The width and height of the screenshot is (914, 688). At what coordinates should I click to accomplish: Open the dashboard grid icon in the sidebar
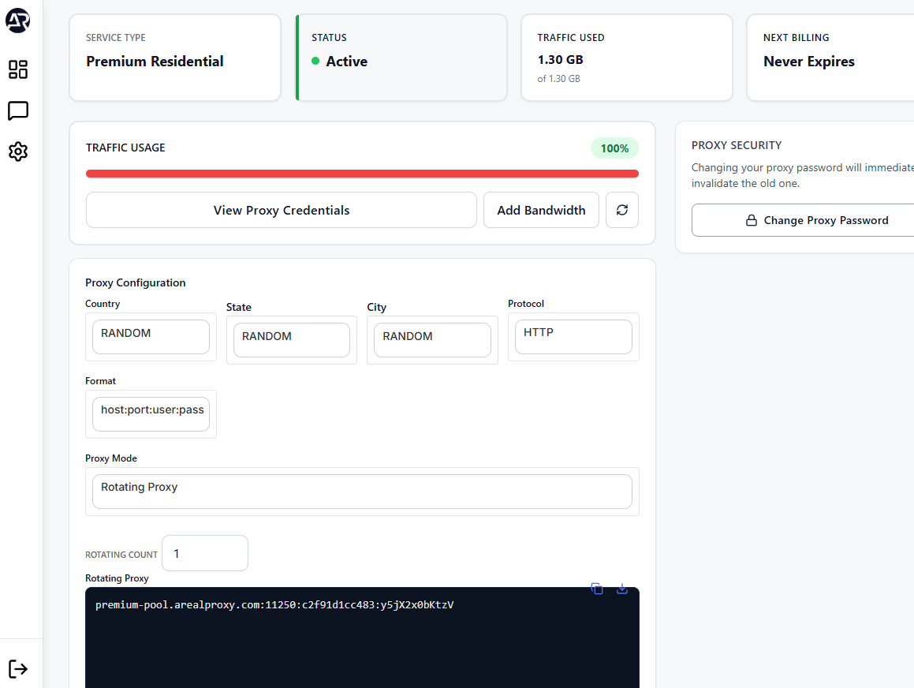[18, 69]
